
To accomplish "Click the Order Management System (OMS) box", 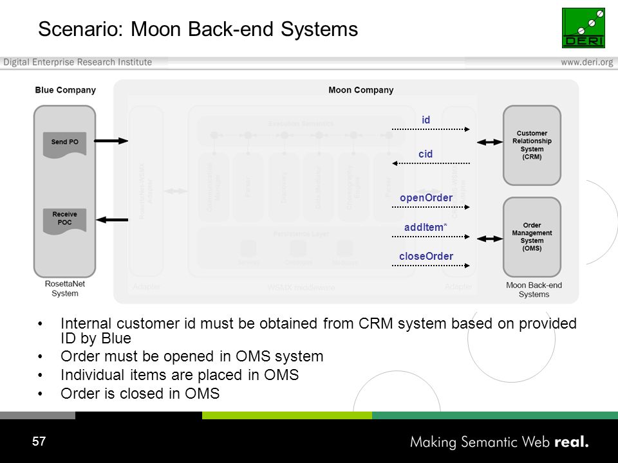I will coord(532,237).
